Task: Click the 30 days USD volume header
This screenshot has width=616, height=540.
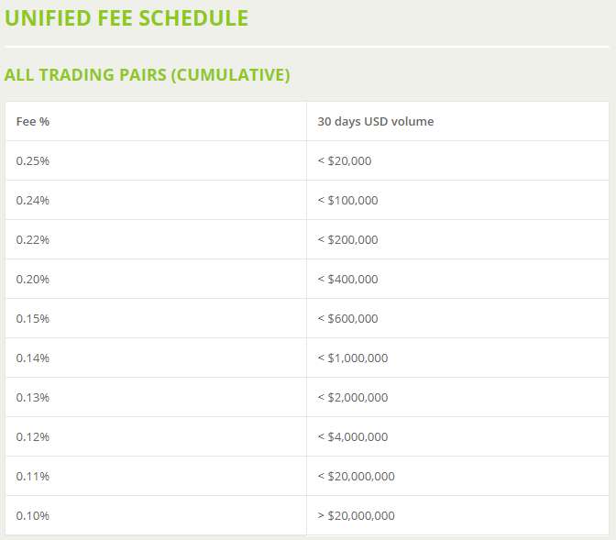Action: (x=457, y=121)
